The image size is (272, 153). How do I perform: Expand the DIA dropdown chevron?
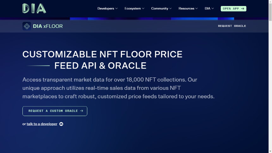(x=213, y=9)
